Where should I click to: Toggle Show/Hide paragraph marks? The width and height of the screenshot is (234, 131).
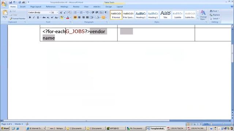click(106, 12)
